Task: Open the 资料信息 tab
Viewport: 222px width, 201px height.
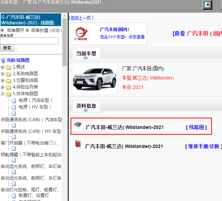Action: (86, 107)
